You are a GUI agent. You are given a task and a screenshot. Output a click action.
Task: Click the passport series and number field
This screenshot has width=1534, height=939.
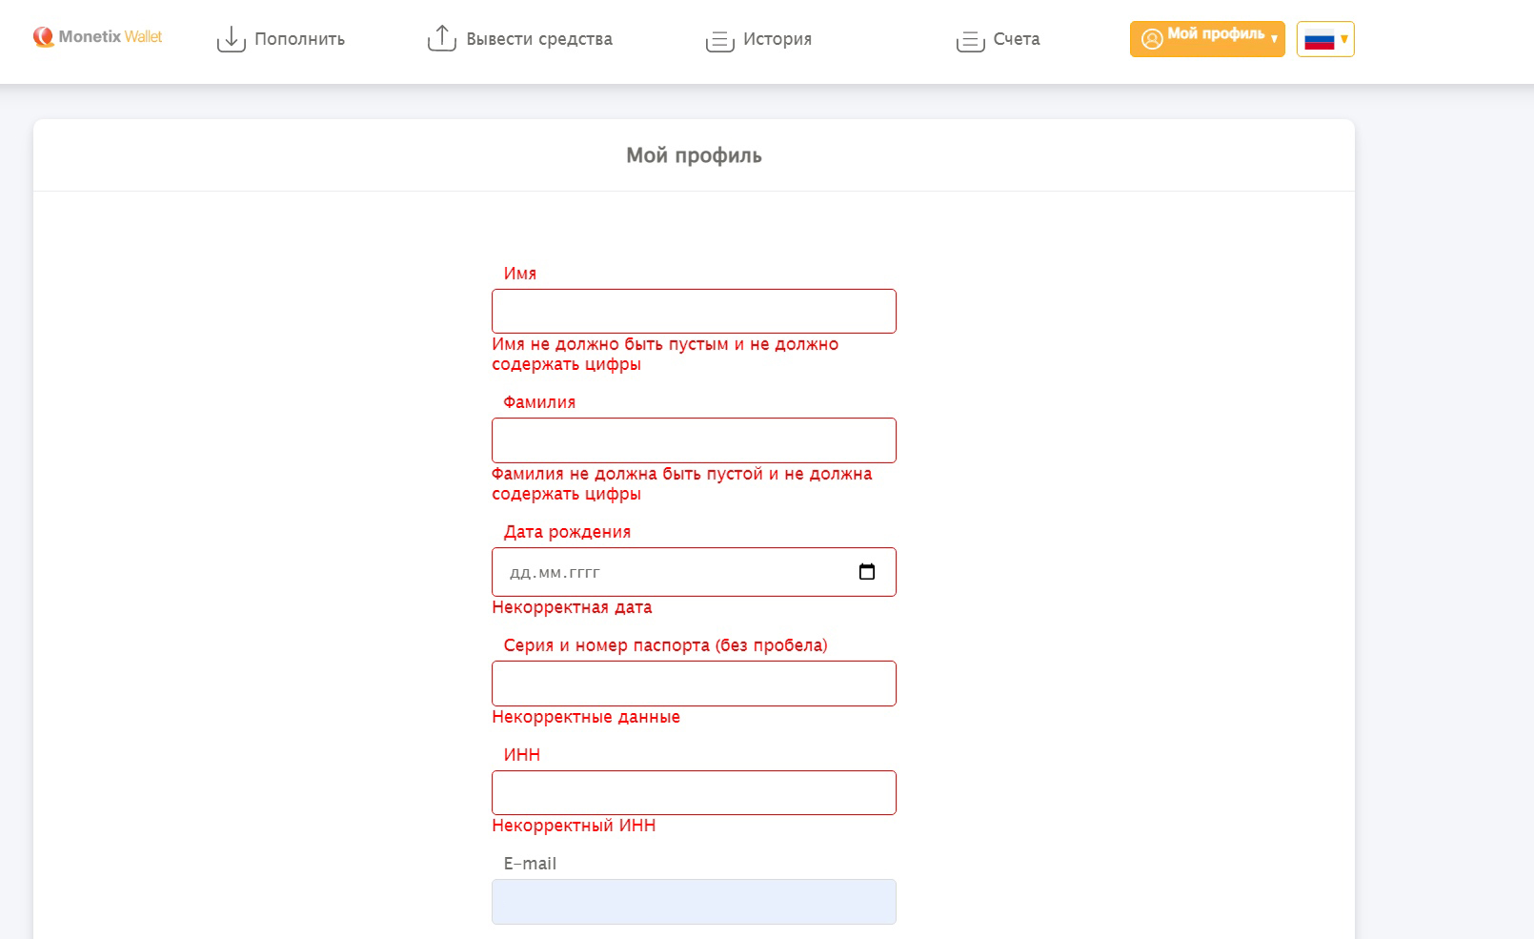click(694, 684)
